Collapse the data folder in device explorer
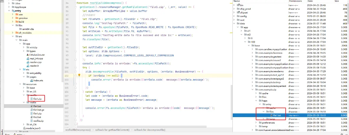 click(x=234, y=23)
